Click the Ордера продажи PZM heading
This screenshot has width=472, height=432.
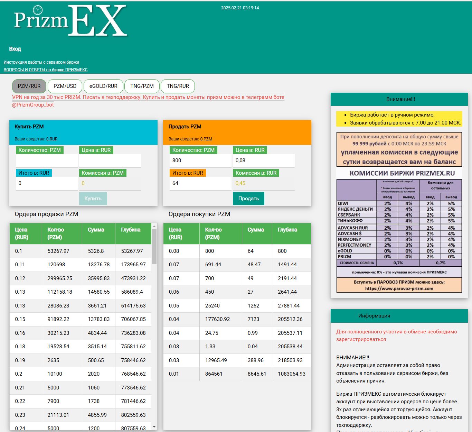pos(46,214)
